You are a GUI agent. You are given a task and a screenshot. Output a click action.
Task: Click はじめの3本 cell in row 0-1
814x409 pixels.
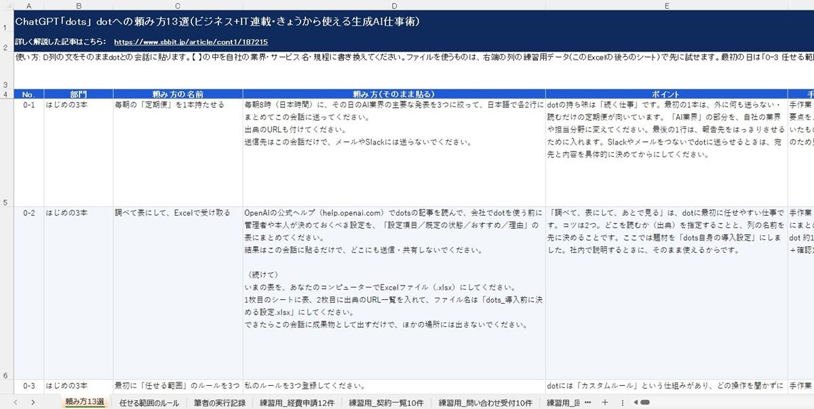pyautogui.click(x=78, y=153)
